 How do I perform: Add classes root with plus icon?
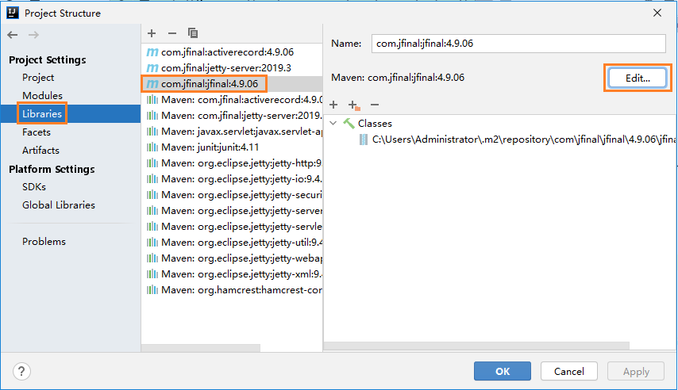pos(333,105)
